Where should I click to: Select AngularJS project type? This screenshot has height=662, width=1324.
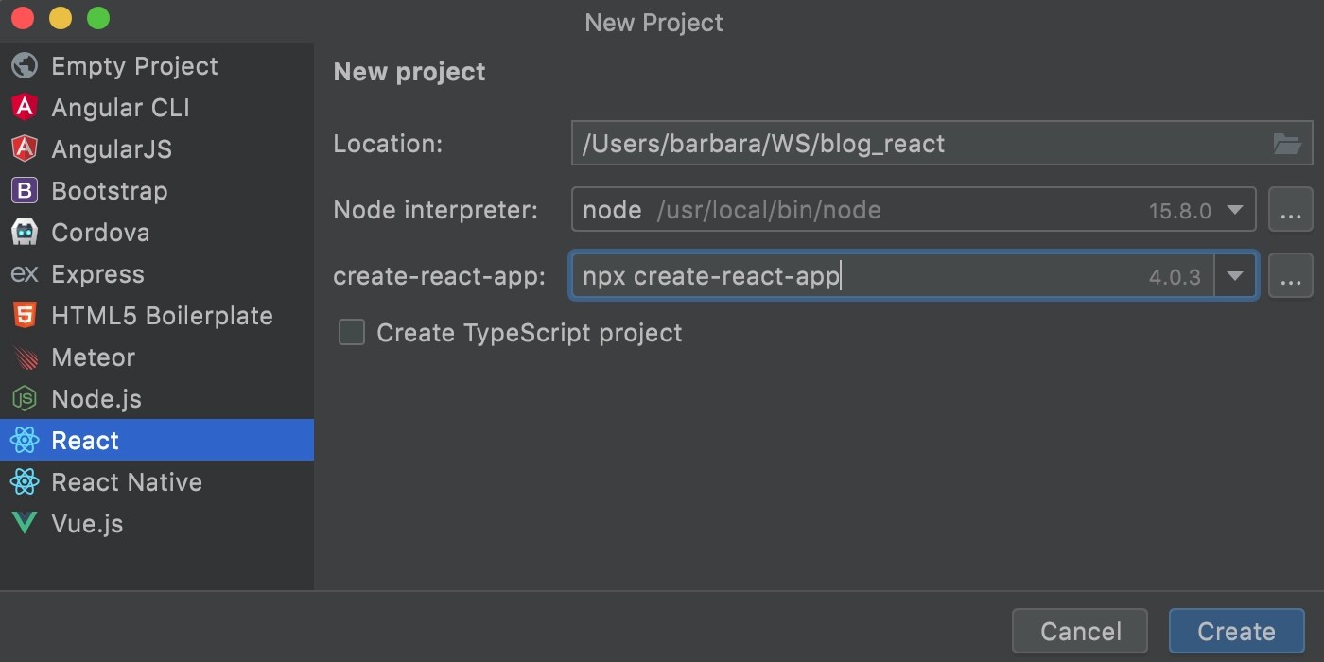tap(111, 149)
